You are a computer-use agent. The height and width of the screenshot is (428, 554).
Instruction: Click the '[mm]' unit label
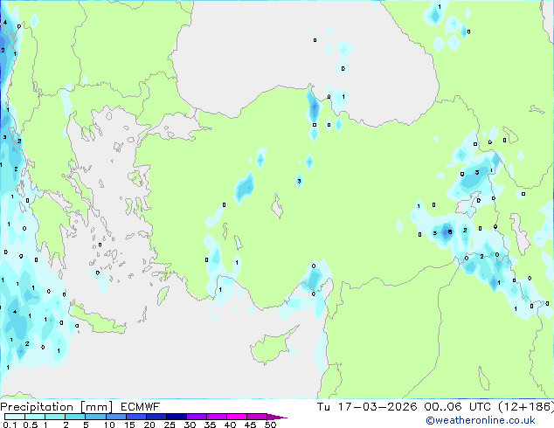point(96,407)
